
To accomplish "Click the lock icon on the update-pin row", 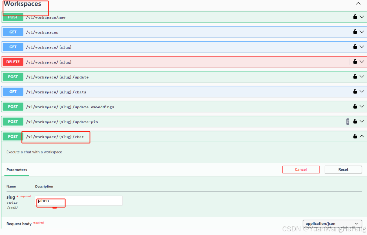I will pos(355,121).
